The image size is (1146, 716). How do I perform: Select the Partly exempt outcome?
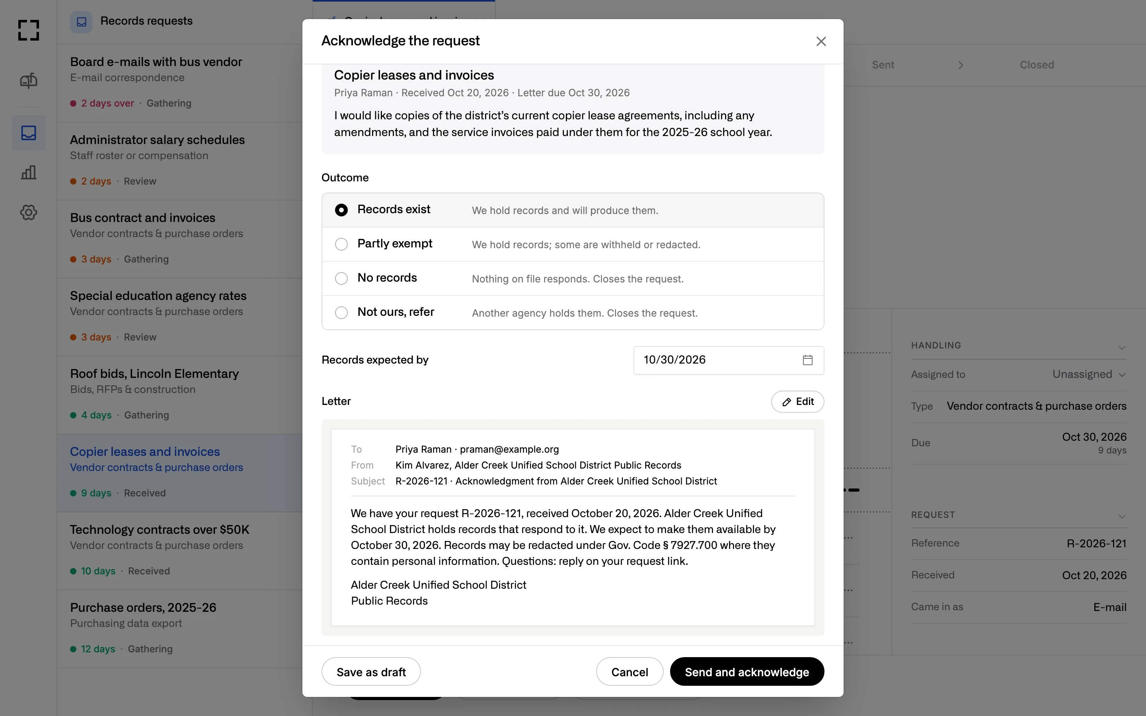(x=573, y=244)
